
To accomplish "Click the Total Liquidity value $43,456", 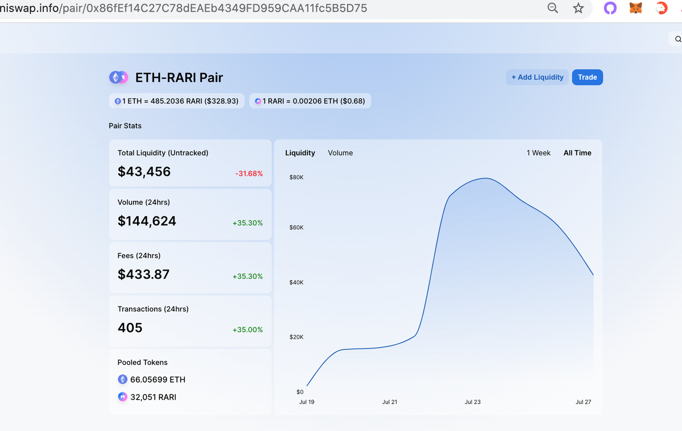I will pos(144,172).
